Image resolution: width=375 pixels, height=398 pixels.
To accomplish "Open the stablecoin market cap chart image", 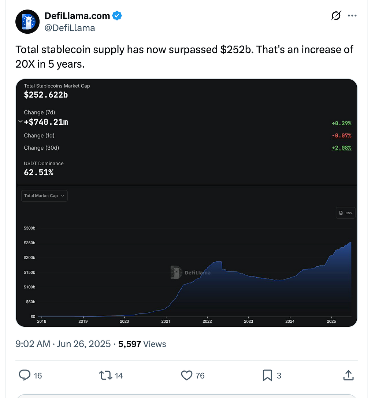I will (186, 203).
